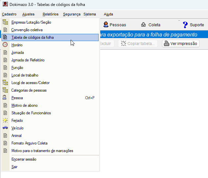Click the Suporte question mark icon

(x=185, y=25)
